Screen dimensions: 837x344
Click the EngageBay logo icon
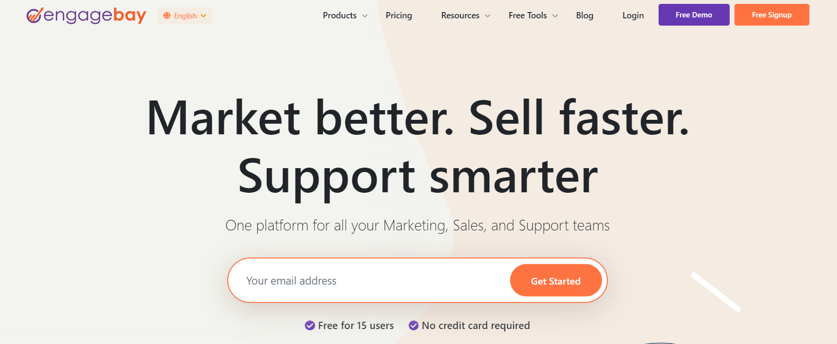(35, 15)
